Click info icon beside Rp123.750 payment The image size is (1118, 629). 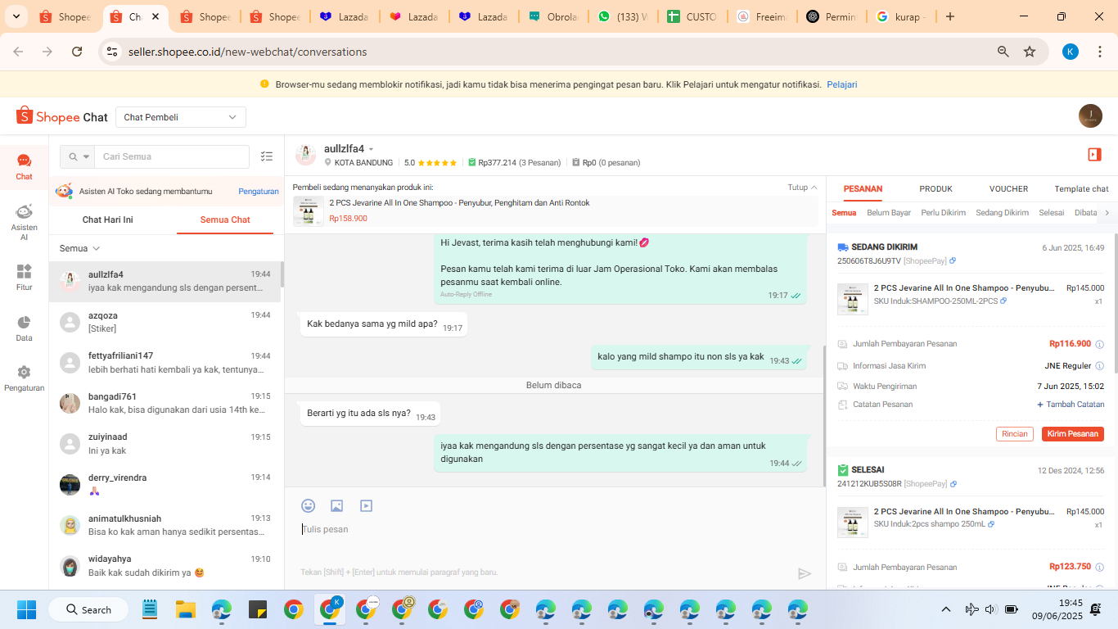(1100, 567)
